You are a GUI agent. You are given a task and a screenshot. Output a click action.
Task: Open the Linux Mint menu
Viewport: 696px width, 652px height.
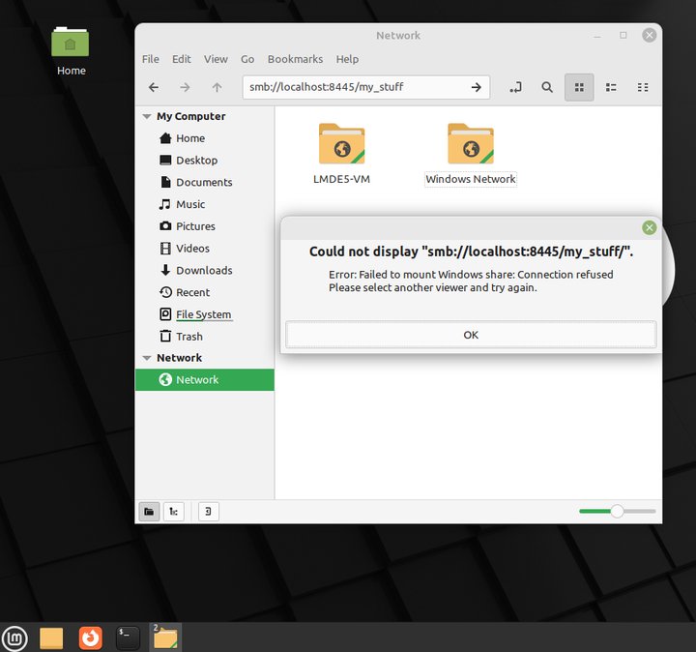coord(15,638)
